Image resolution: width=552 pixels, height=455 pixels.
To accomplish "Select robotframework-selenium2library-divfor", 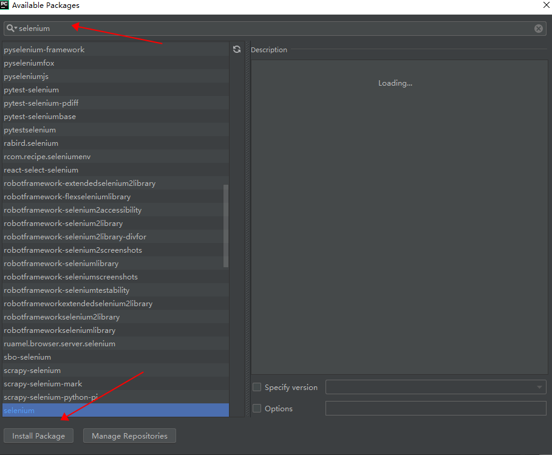I will click(x=115, y=237).
